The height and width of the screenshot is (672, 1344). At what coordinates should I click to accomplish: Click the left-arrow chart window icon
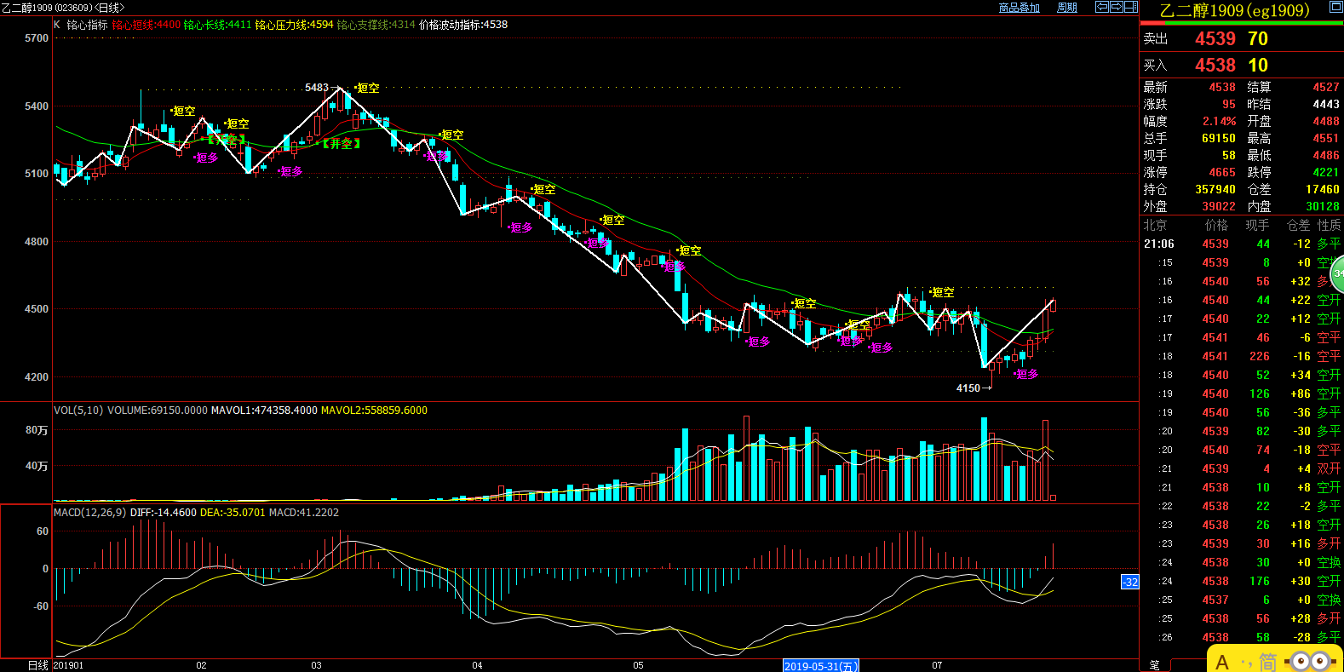[x=1102, y=7]
